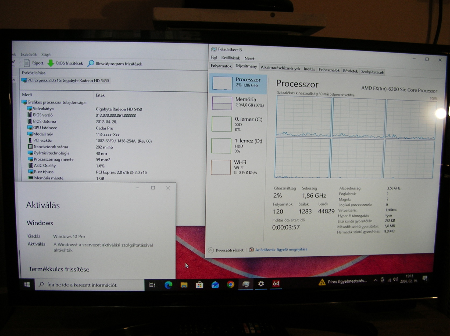Open the Beállítások menu in Feladatkezelő

pos(231,58)
